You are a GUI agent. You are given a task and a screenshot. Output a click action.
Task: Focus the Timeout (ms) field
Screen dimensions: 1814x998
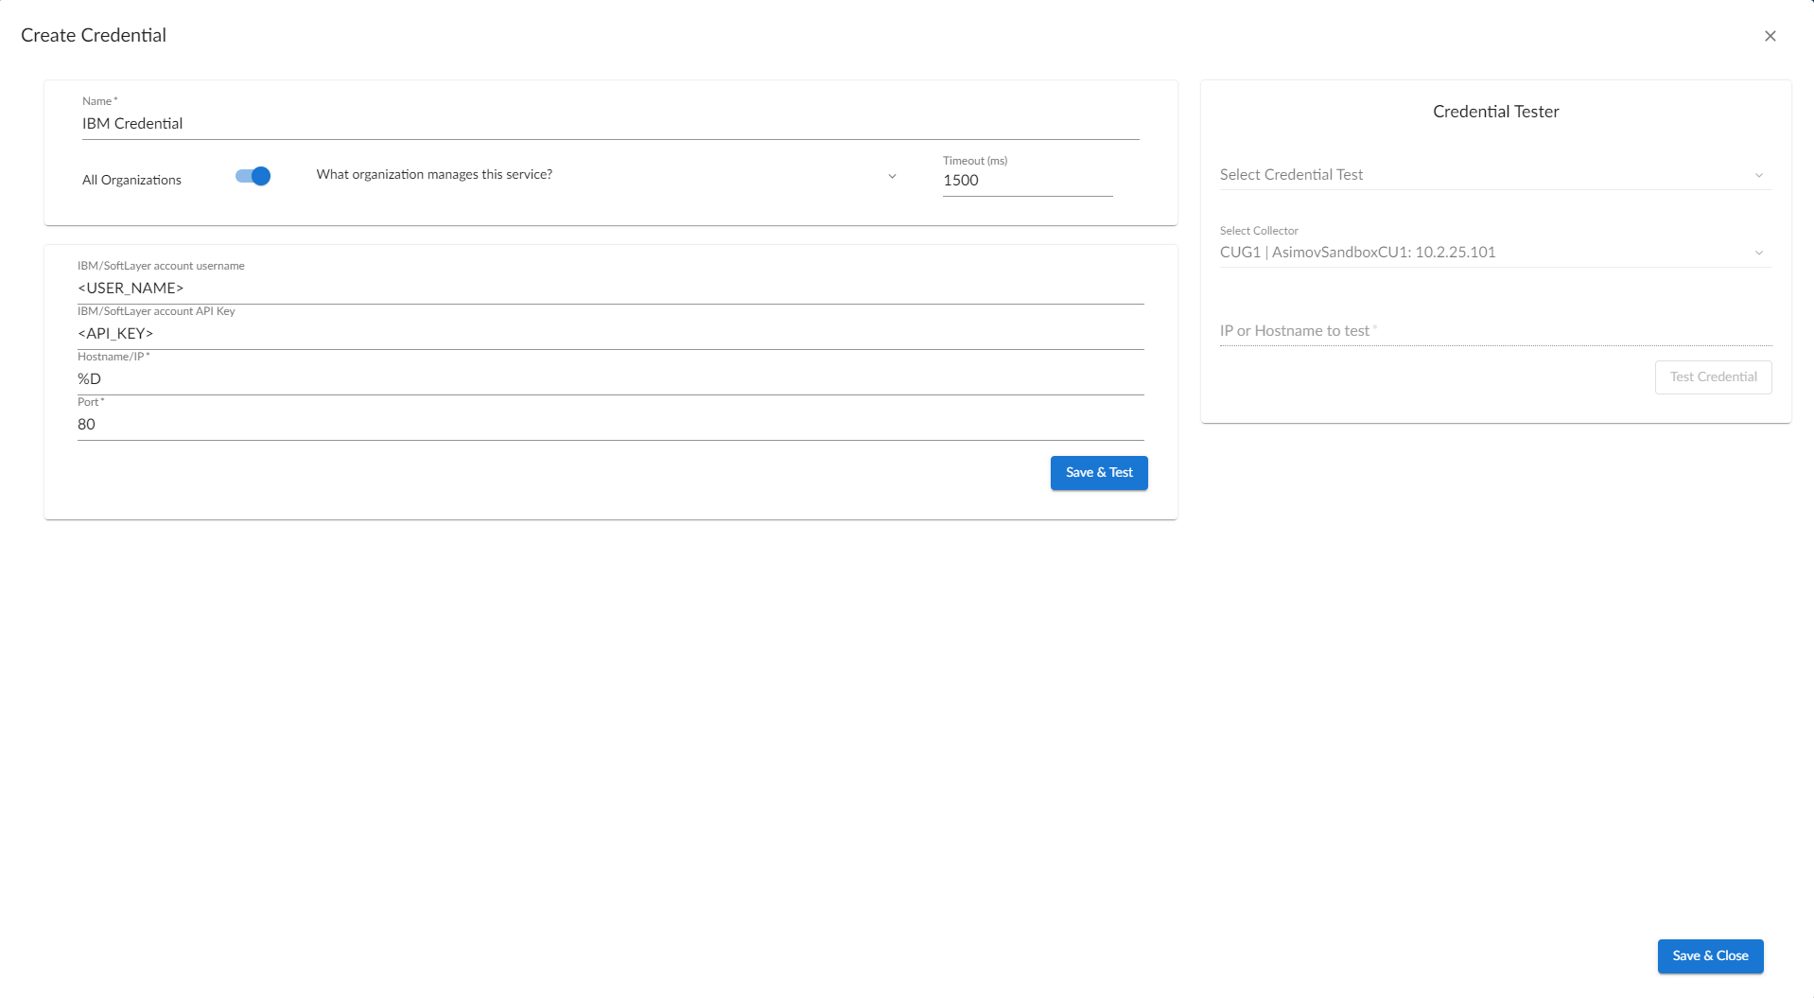pos(1027,181)
